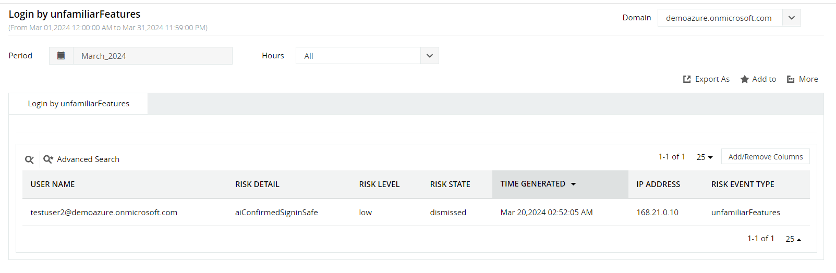
Task: Open bottom rows-per-page 25 selector
Action: [x=793, y=239]
